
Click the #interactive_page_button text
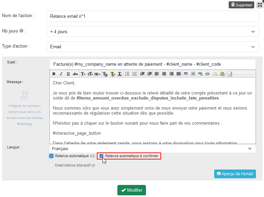pyautogui.click(x=77, y=133)
